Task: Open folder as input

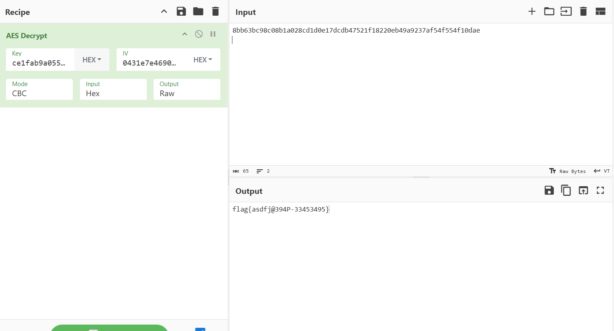Action: coord(549,11)
